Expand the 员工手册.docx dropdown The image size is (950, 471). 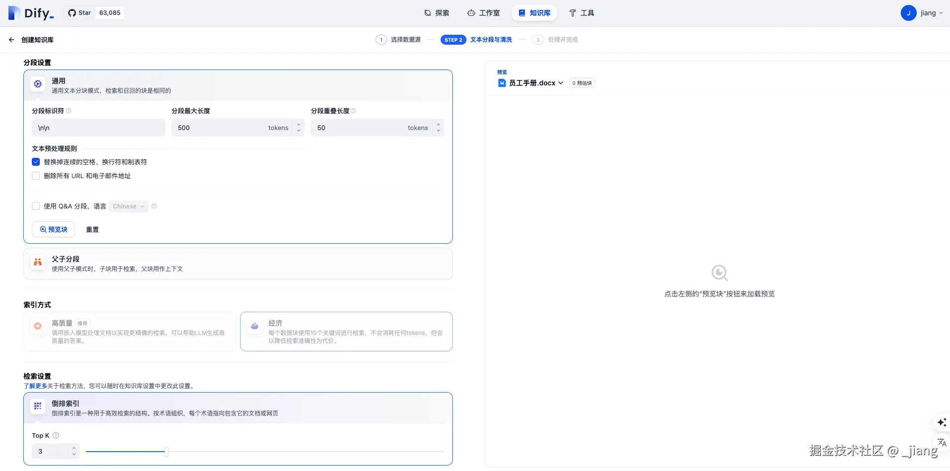coord(561,83)
